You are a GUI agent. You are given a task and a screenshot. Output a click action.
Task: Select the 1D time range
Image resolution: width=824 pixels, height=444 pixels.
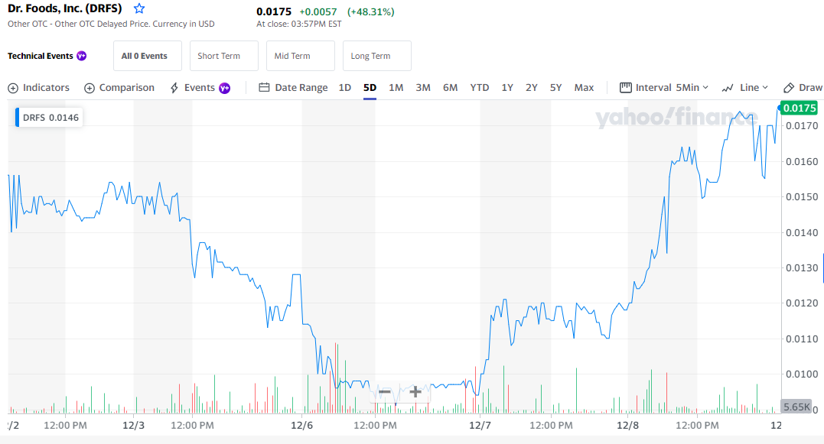click(x=345, y=88)
